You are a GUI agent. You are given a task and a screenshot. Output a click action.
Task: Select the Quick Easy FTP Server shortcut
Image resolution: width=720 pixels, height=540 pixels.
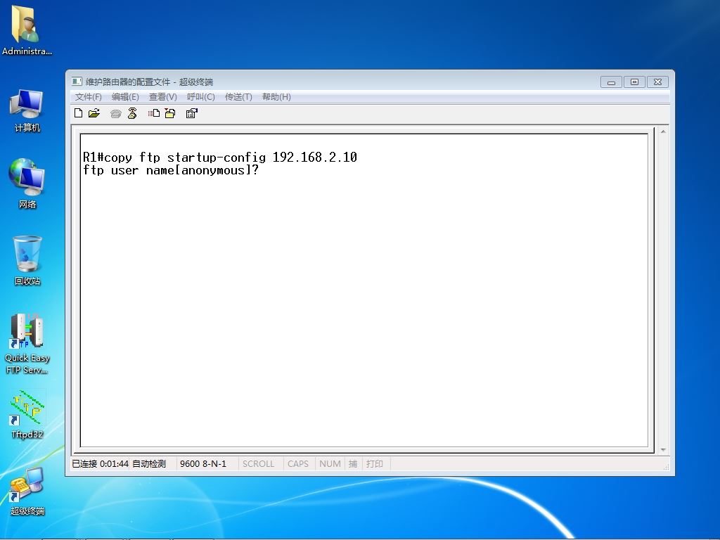[x=27, y=343]
